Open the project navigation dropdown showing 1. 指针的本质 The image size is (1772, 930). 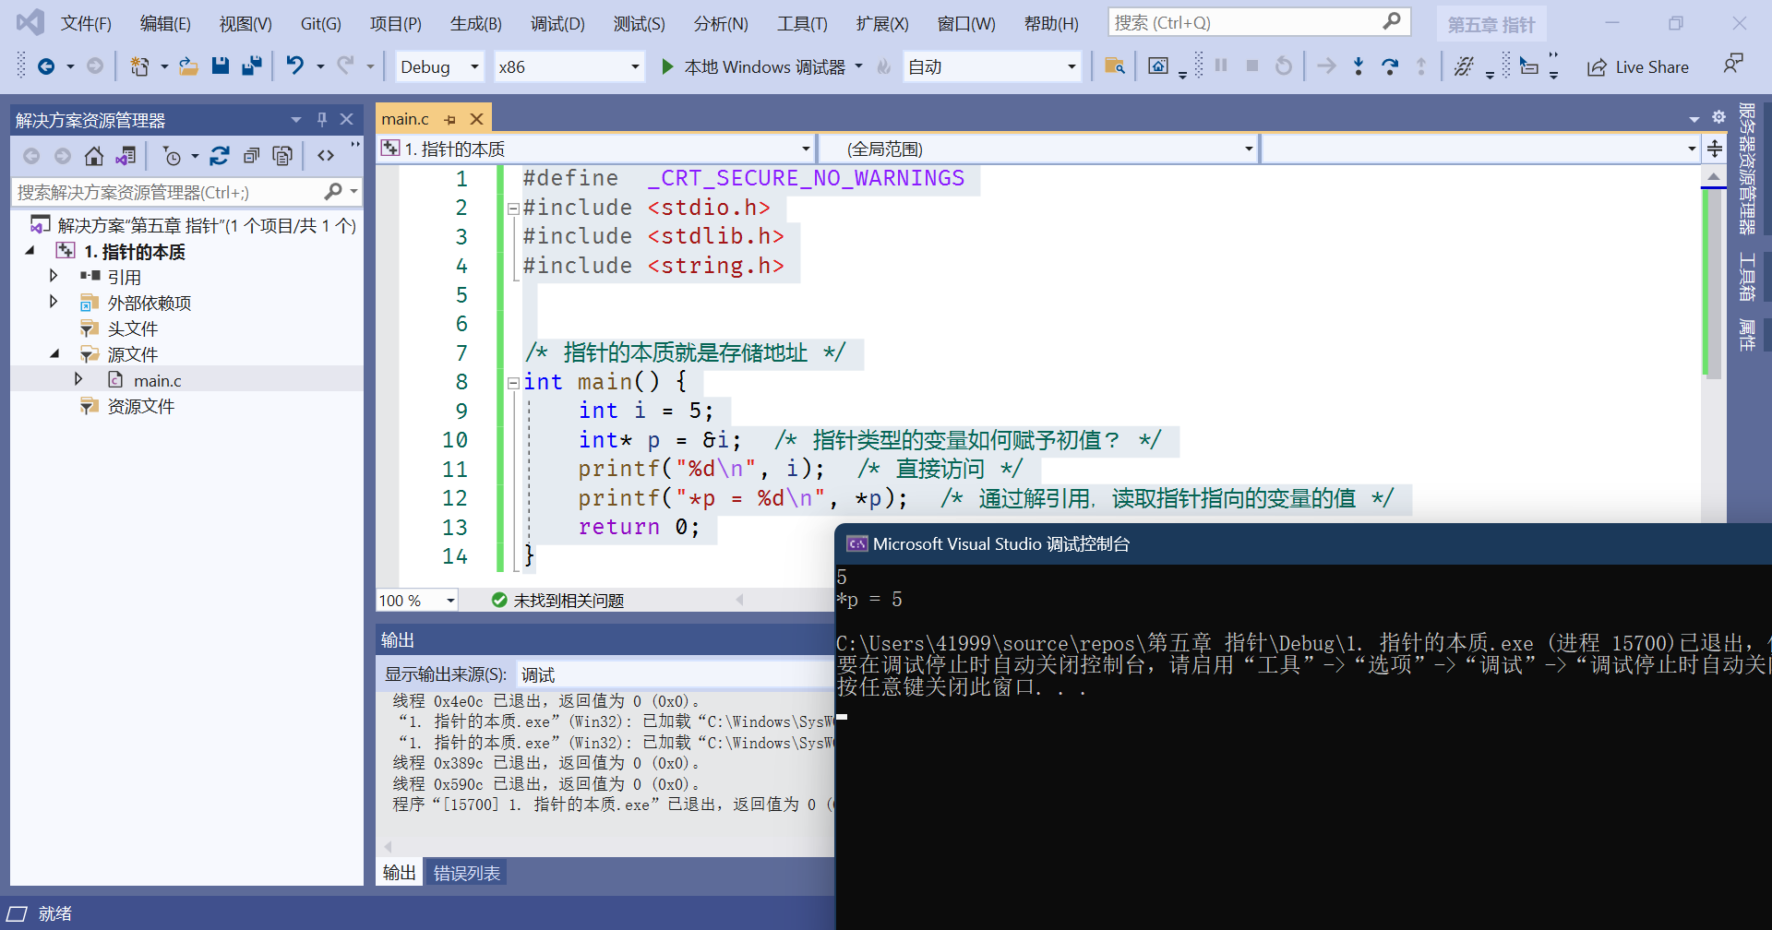(x=596, y=149)
